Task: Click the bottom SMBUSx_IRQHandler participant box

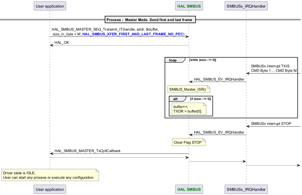Action: point(246,189)
